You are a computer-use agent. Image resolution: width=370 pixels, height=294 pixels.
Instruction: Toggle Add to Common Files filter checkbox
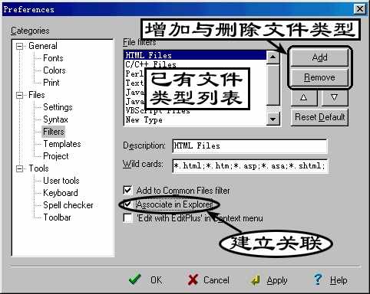click(127, 190)
